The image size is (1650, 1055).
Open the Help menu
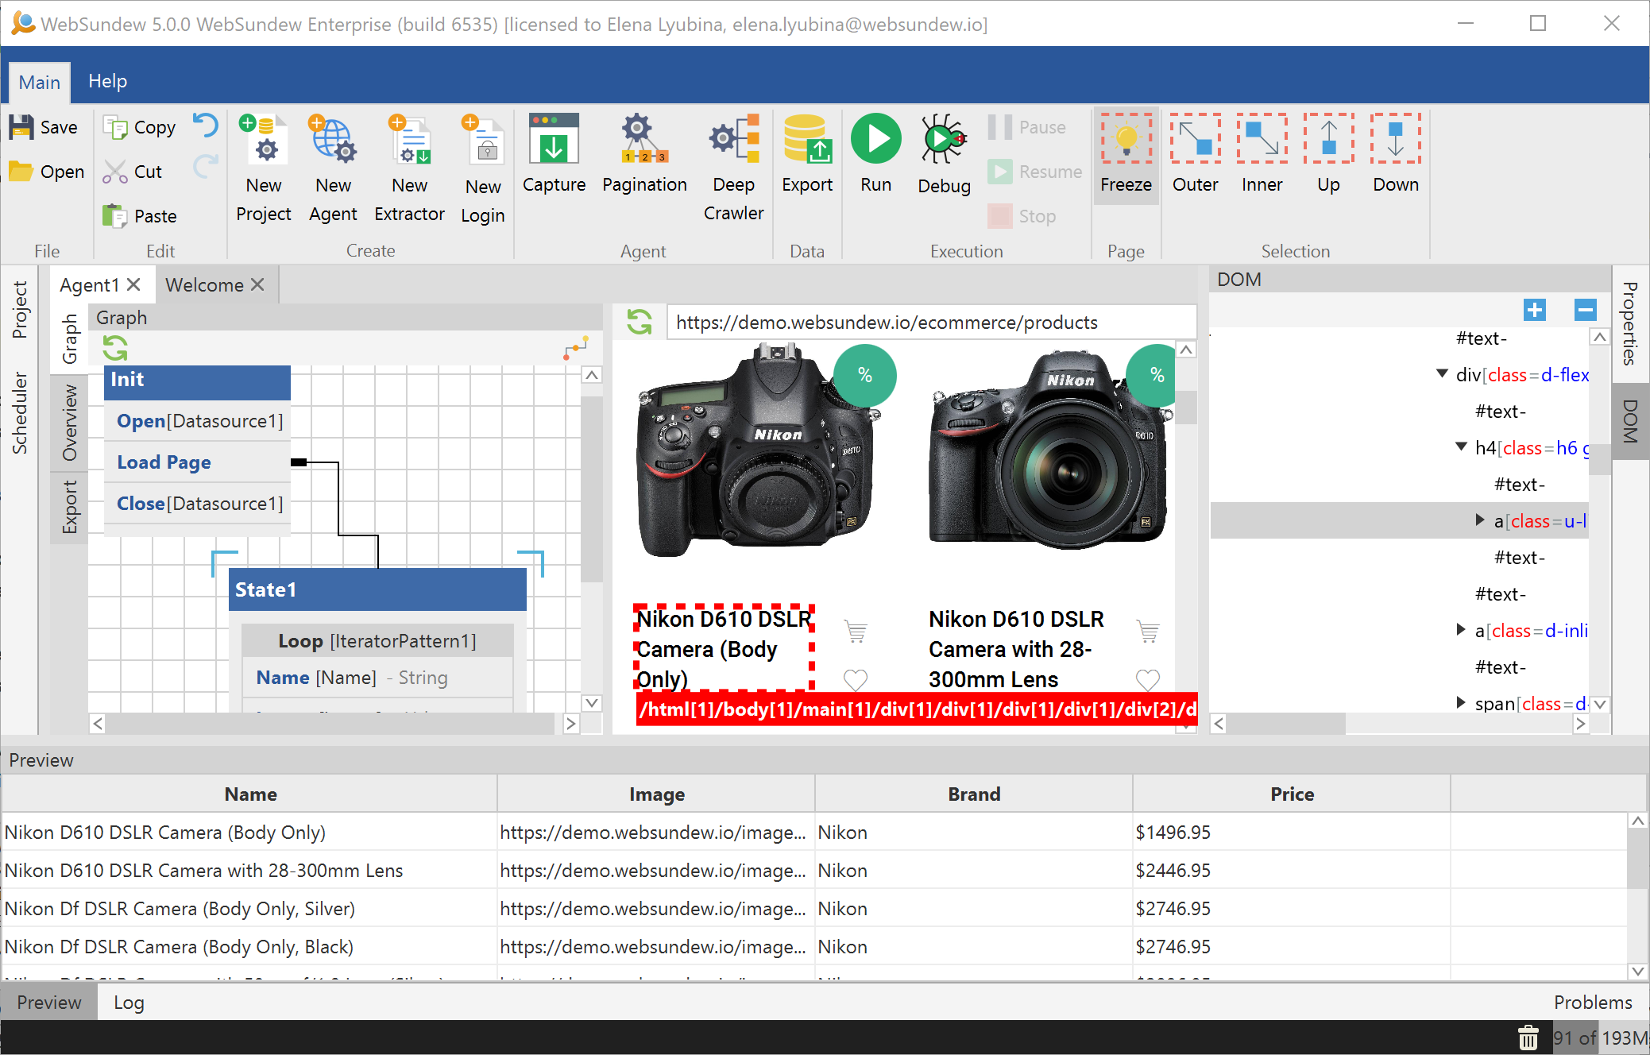(108, 81)
